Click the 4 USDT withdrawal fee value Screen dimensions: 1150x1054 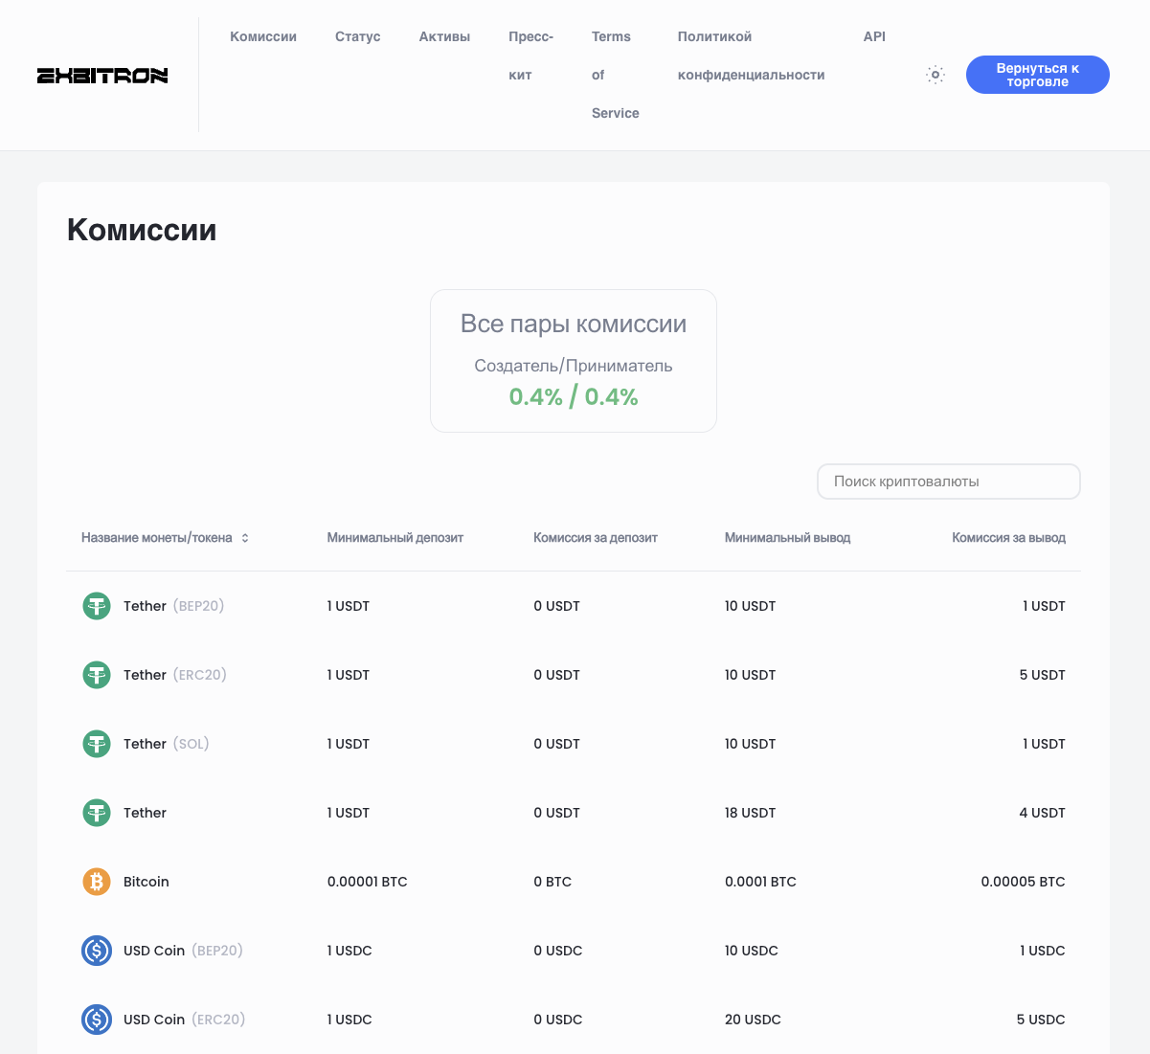click(x=1042, y=813)
